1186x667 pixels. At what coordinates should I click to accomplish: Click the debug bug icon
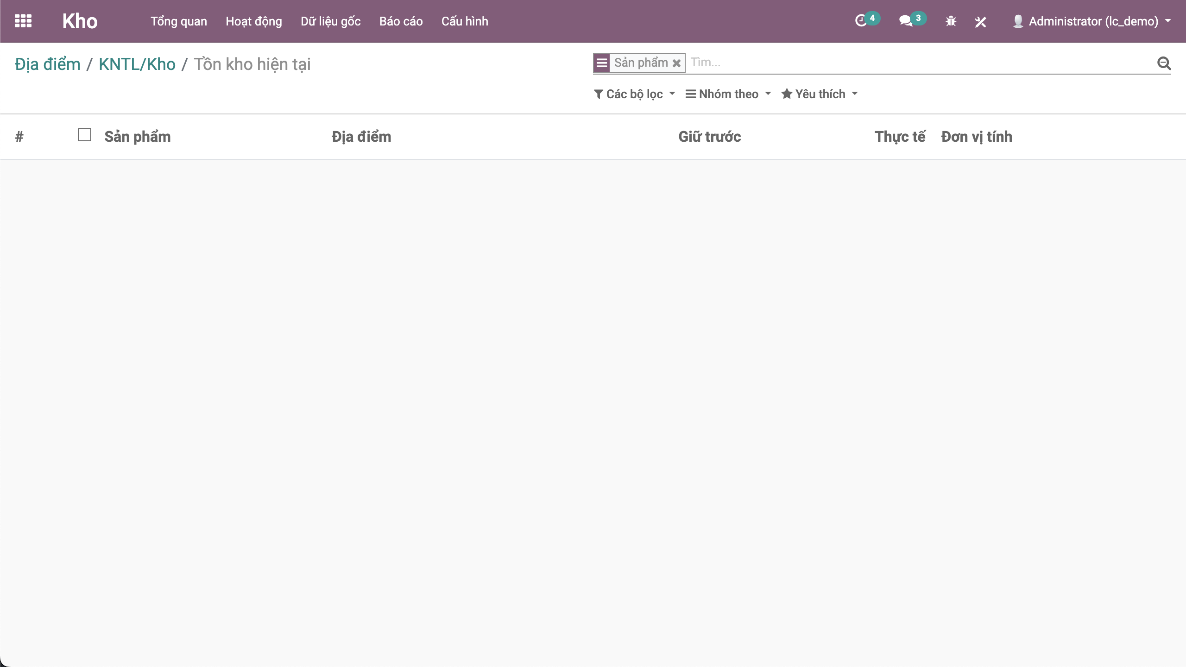coord(951,21)
